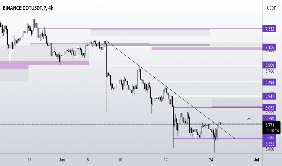Click the purple up arrow marker
Screen dimensions: 282x166
point(249,120)
